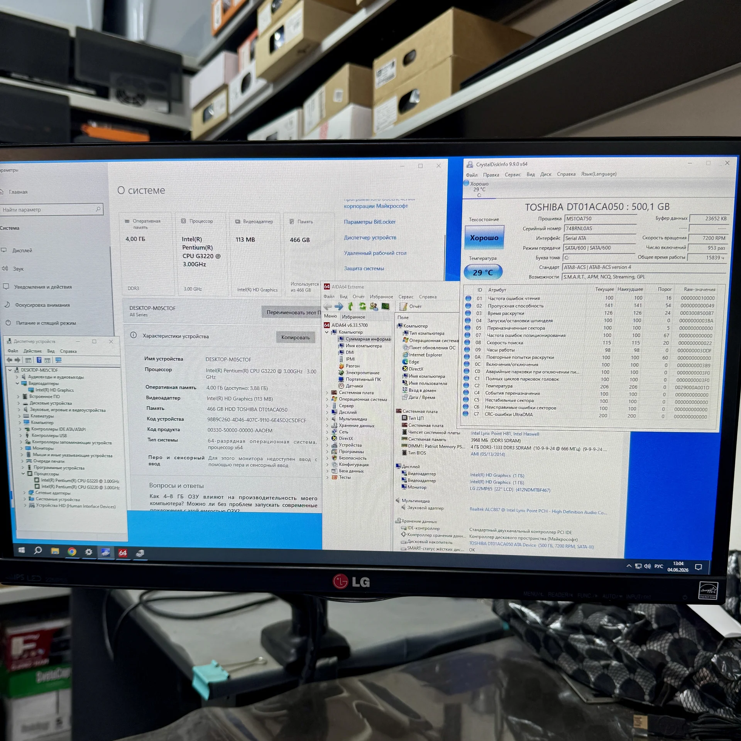Click the 29 °C temperature button in CrystalDiskInfo
The width and height of the screenshot is (741, 741).
coord(483,272)
